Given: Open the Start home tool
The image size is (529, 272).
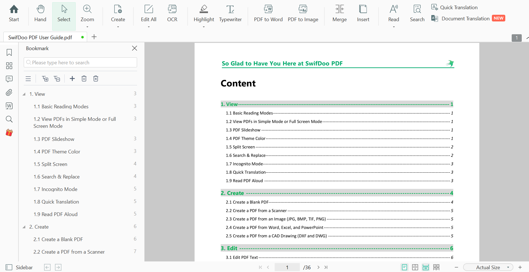Looking at the screenshot, I should [14, 13].
